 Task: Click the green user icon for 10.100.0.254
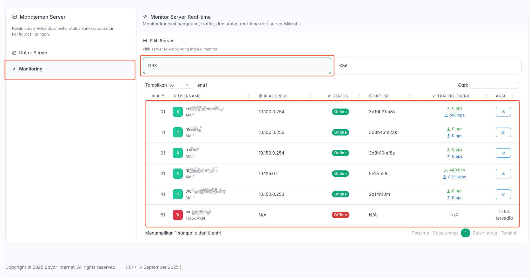coord(178,112)
